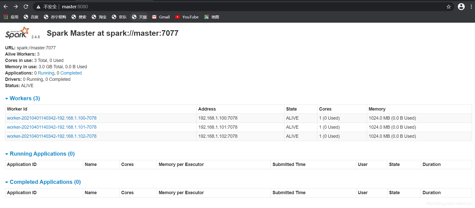Image resolution: width=475 pixels, height=208 pixels.
Task: Open the 天猫 bookmark
Action: coord(139,17)
